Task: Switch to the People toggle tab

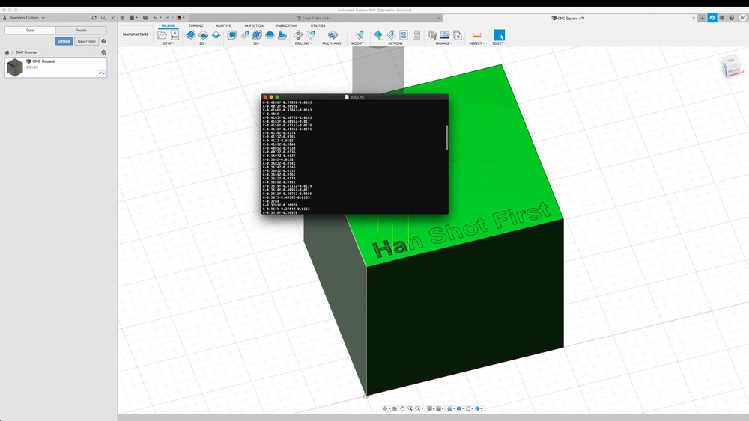Action: tap(81, 30)
